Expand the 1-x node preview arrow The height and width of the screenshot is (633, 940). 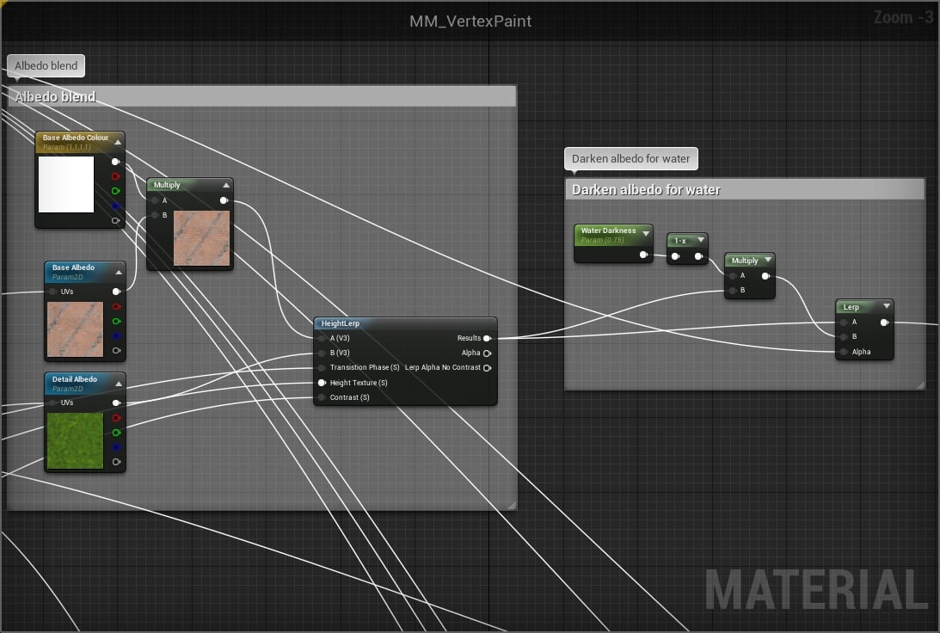click(x=701, y=240)
